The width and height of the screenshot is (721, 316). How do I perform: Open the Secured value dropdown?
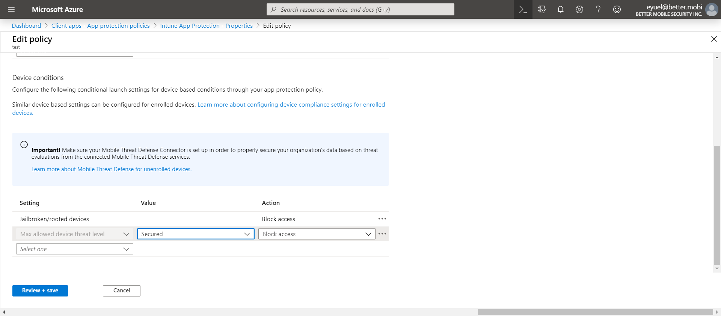click(196, 234)
